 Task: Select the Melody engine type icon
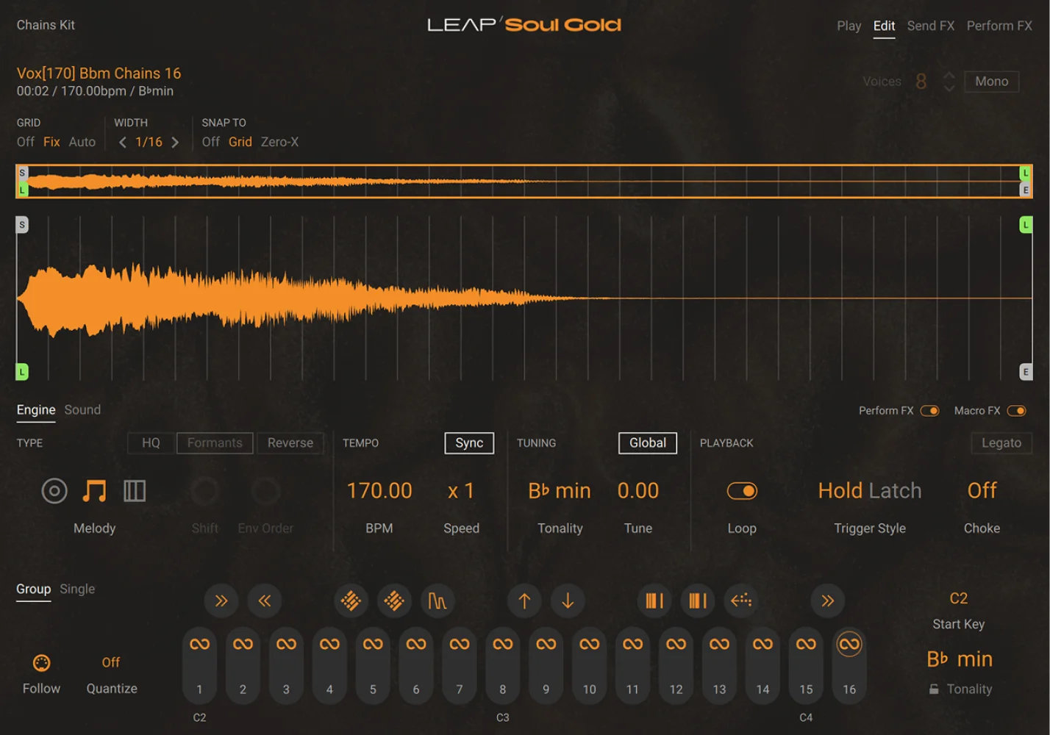click(x=94, y=490)
